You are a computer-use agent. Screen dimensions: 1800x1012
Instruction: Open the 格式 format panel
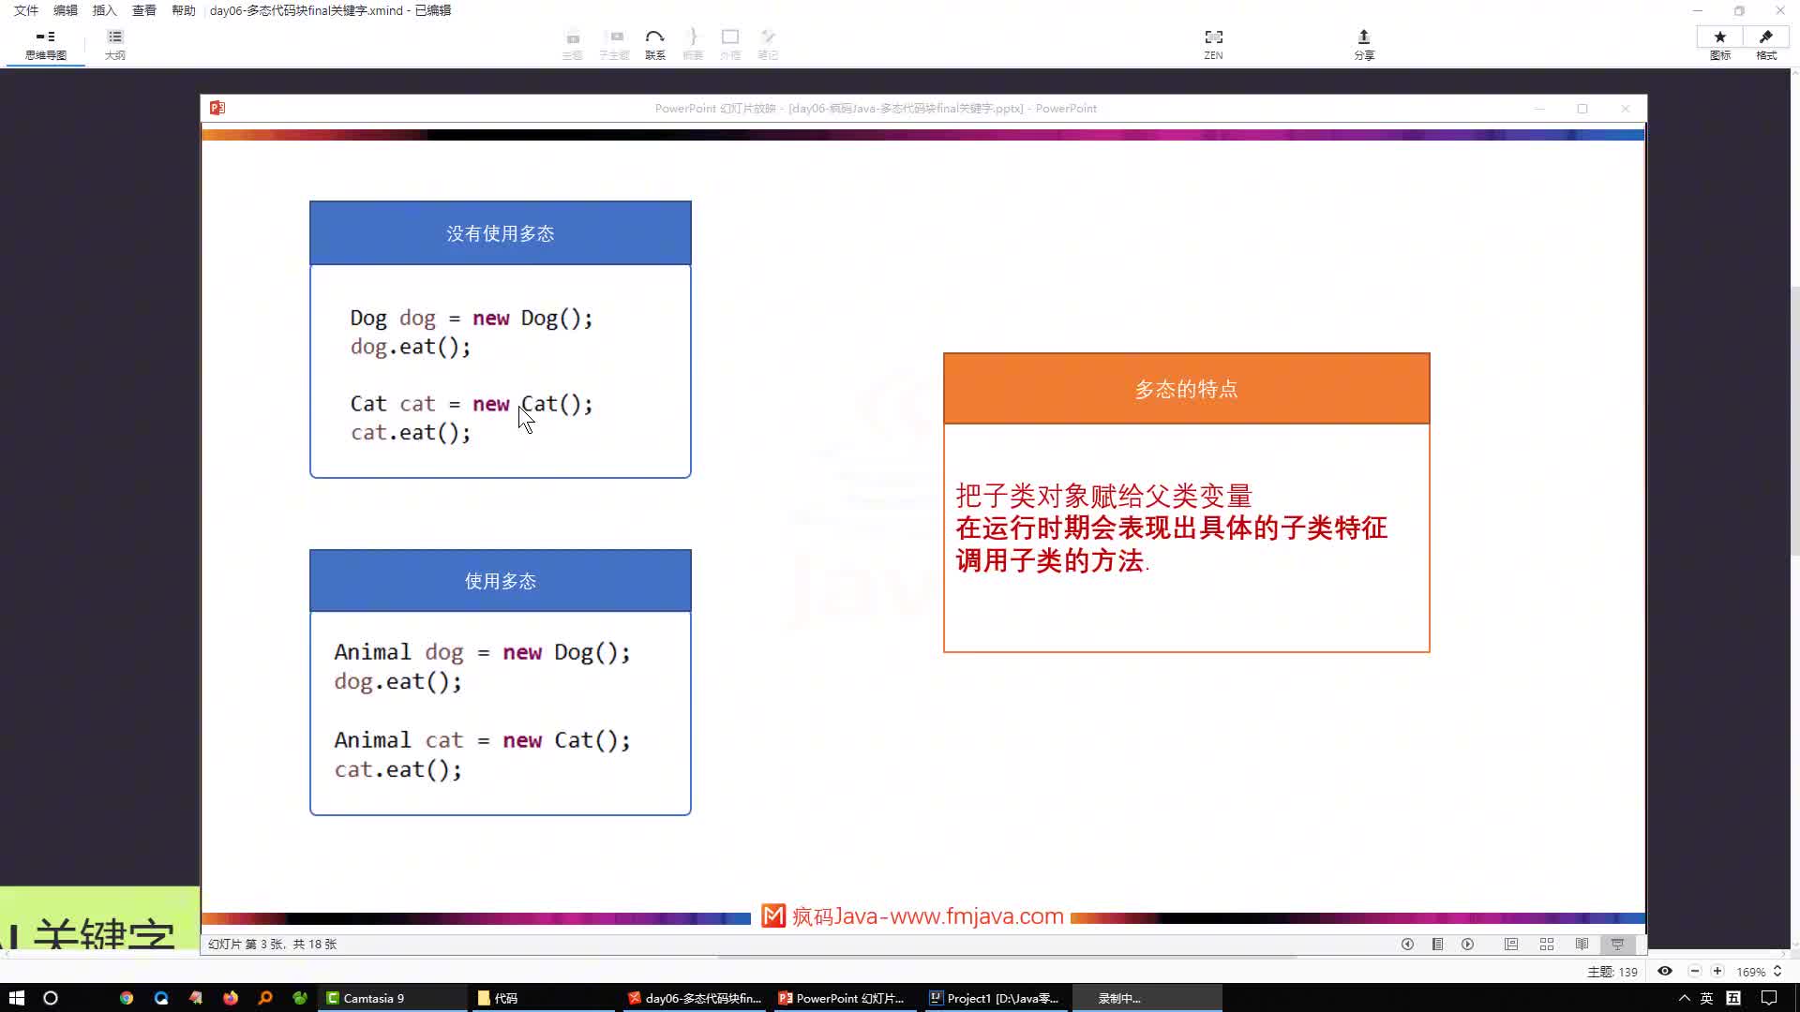(1766, 44)
